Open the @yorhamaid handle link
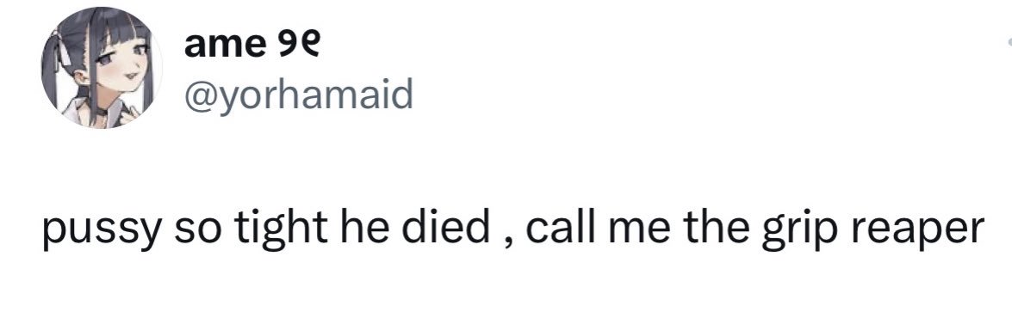Screen dimensions: 1012x336 click(x=298, y=95)
